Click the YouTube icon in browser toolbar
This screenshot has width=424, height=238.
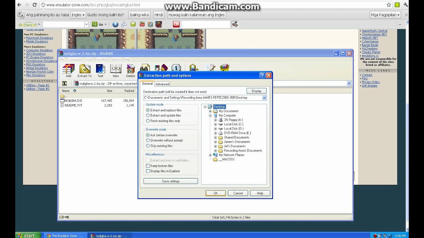point(142,24)
